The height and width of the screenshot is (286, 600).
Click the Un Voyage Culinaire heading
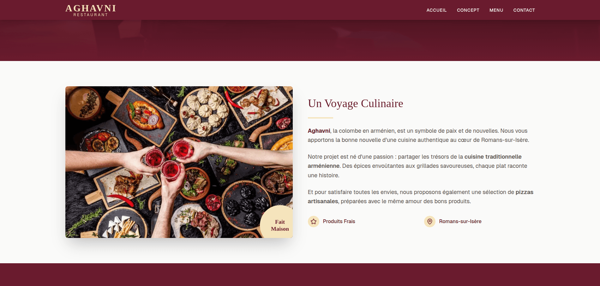(355, 103)
